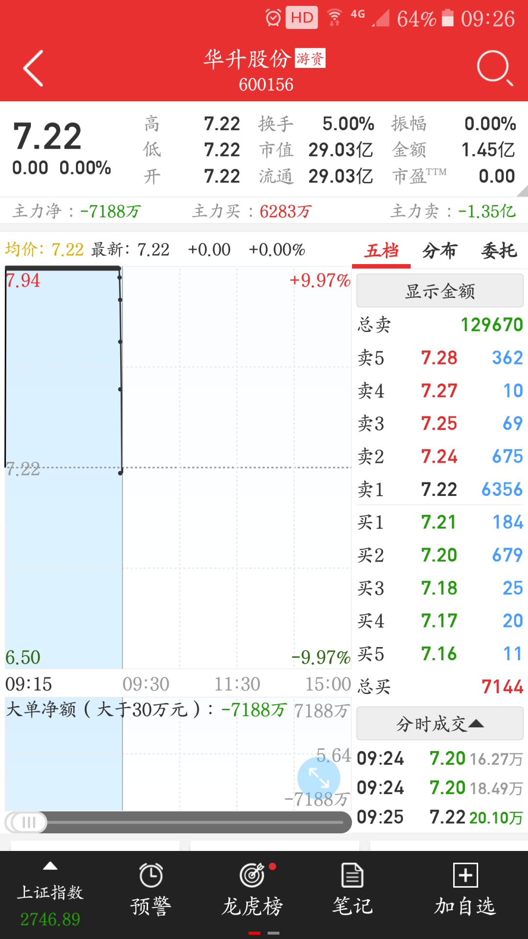Tap 卖3 price 7.25 row
This screenshot has height=939, width=528.
[440, 424]
